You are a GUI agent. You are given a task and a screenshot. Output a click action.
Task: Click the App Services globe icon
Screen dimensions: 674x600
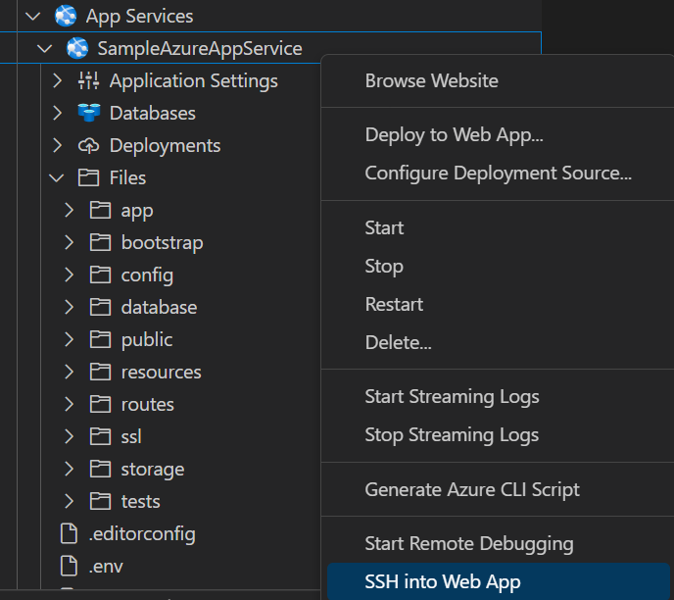click(66, 16)
